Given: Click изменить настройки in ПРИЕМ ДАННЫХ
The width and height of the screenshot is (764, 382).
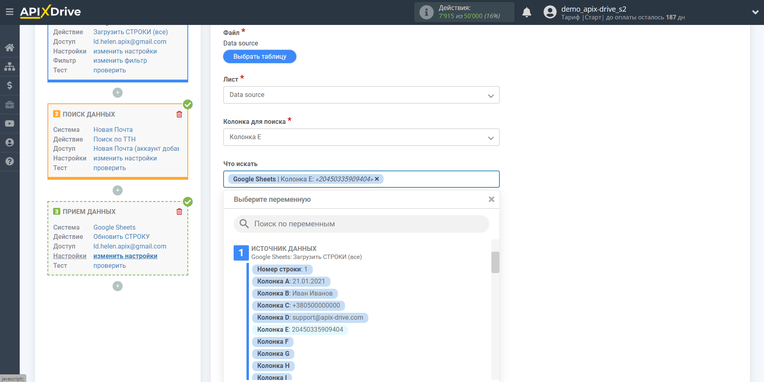Looking at the screenshot, I should tap(125, 256).
